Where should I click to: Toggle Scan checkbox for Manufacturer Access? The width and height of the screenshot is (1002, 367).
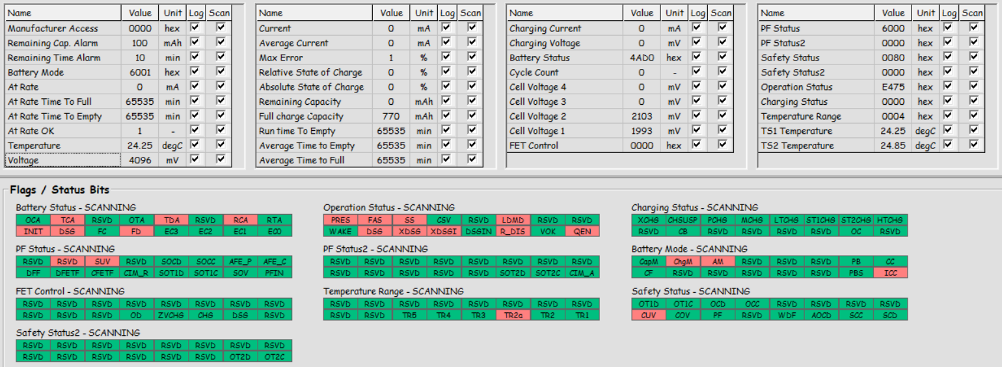pos(220,28)
